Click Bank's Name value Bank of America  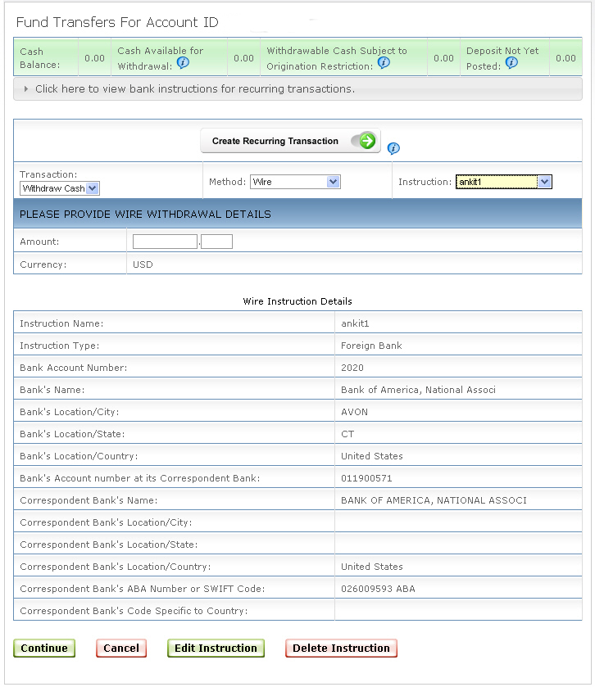pos(418,390)
